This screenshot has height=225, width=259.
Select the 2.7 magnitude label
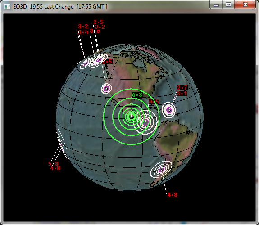(x=182, y=88)
